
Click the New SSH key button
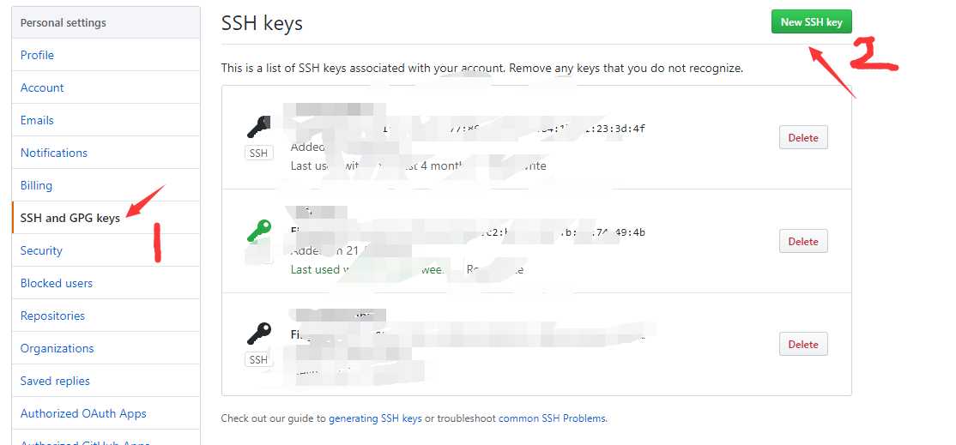(811, 22)
